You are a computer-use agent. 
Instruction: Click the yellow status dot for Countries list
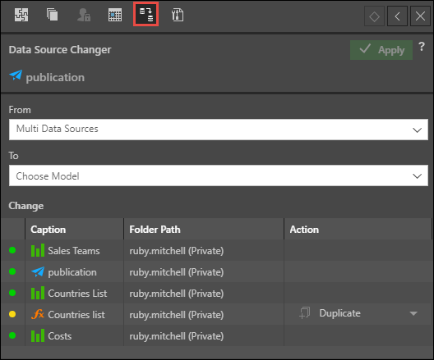12,314
